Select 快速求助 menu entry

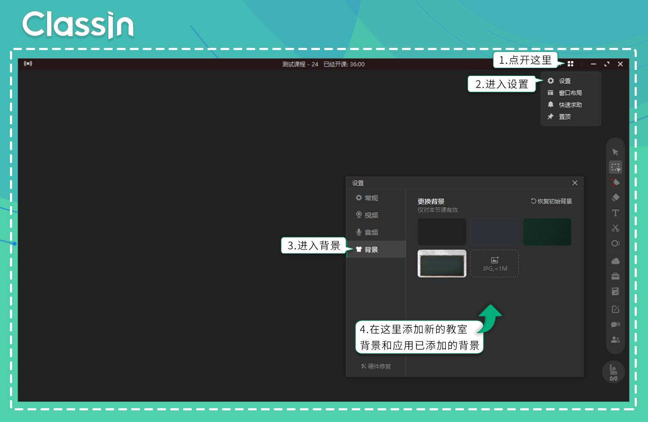[570, 105]
